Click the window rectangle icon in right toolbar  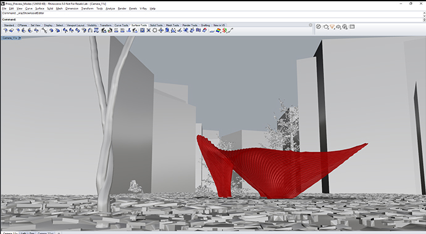pos(352,27)
